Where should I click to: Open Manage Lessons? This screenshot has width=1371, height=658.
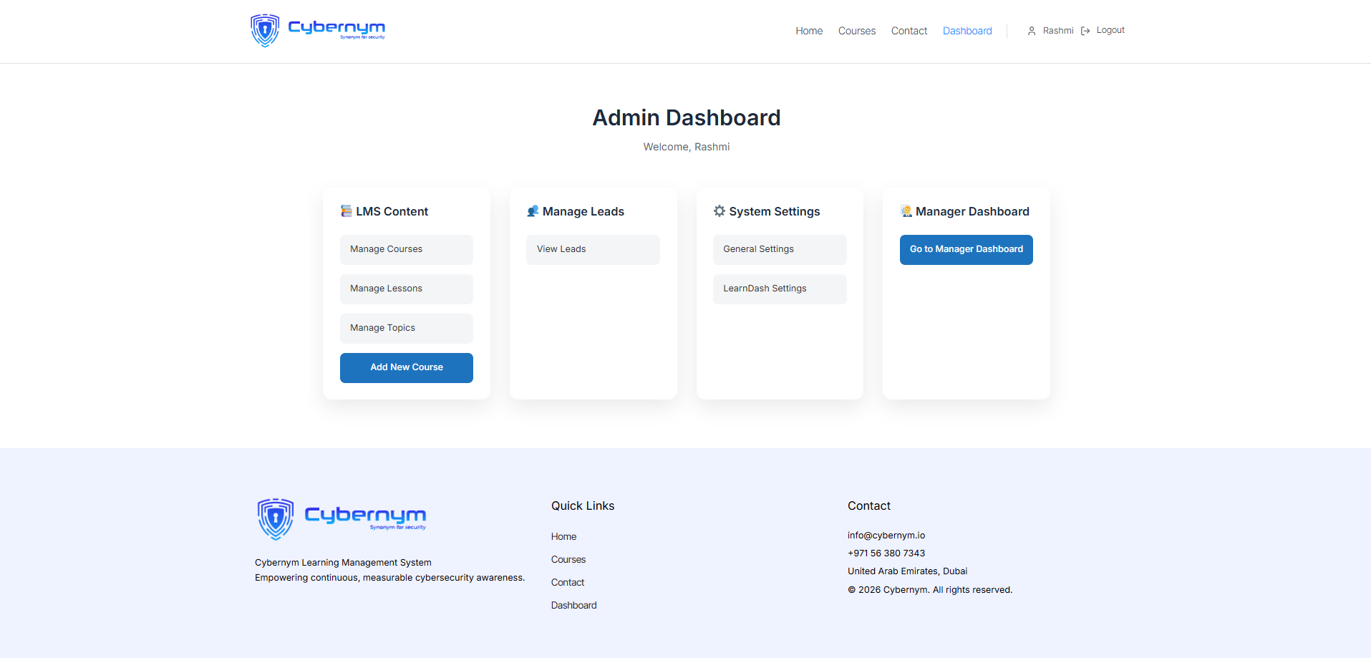406,289
